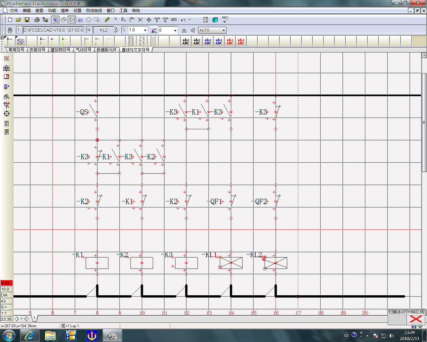
Task: Open the S: scale 1.0 dropdown
Action: pyautogui.click(x=145, y=30)
